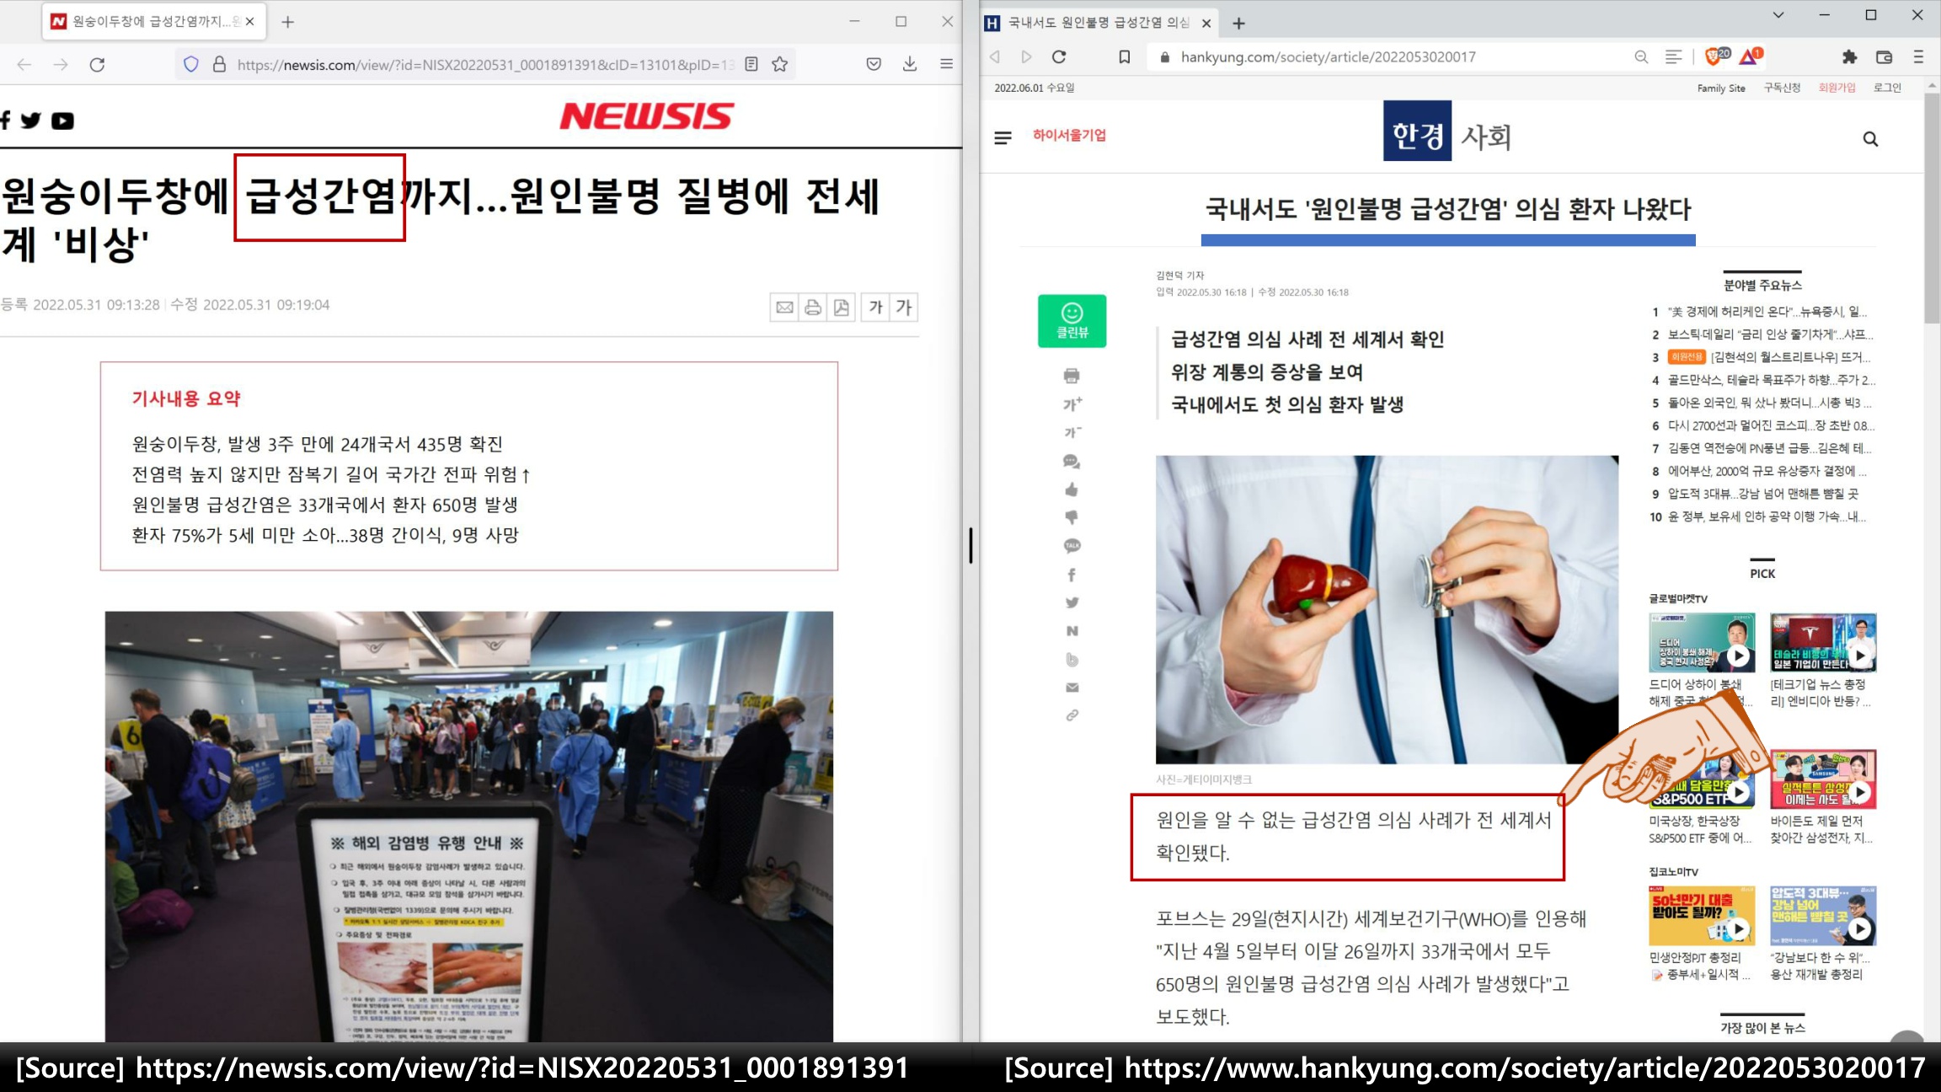
Task: Click 구독신청 subscribe link
Action: [1782, 88]
